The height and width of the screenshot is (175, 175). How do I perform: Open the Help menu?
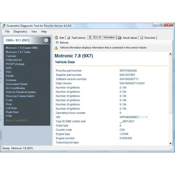[44, 32]
